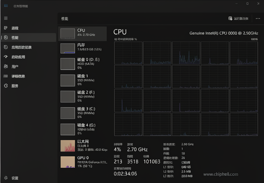Select the GPU 0 NVIDIA item
264x183 pixels.
coord(82,162)
